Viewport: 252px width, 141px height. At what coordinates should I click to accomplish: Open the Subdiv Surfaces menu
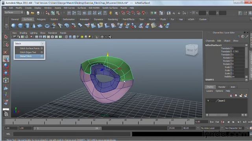point(110,8)
